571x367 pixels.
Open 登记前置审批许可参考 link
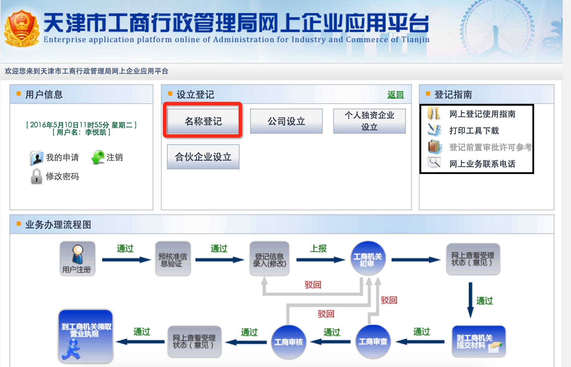point(490,147)
